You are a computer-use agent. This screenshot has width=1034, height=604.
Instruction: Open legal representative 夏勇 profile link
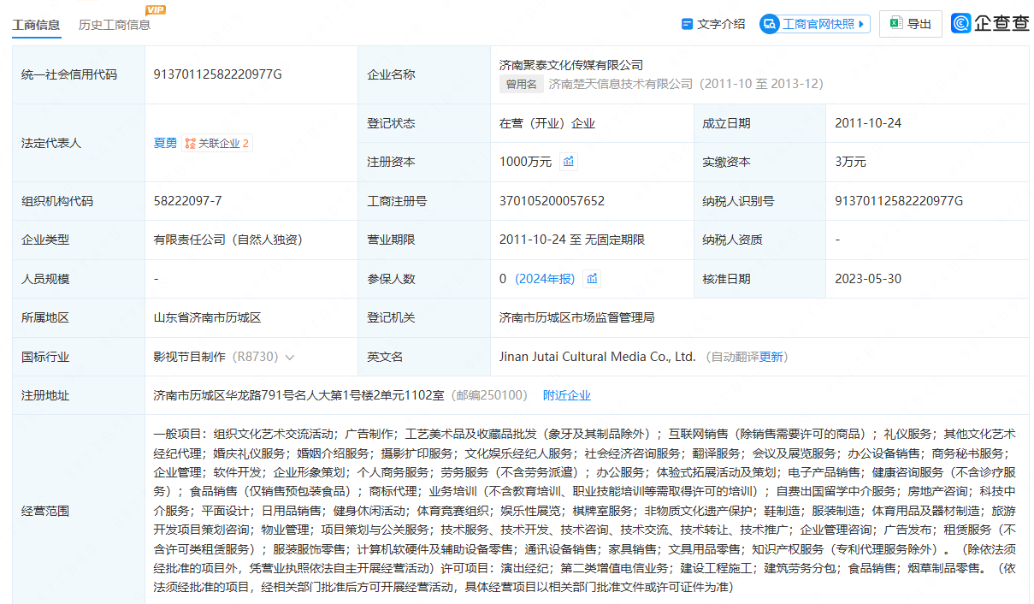pyautogui.click(x=165, y=144)
